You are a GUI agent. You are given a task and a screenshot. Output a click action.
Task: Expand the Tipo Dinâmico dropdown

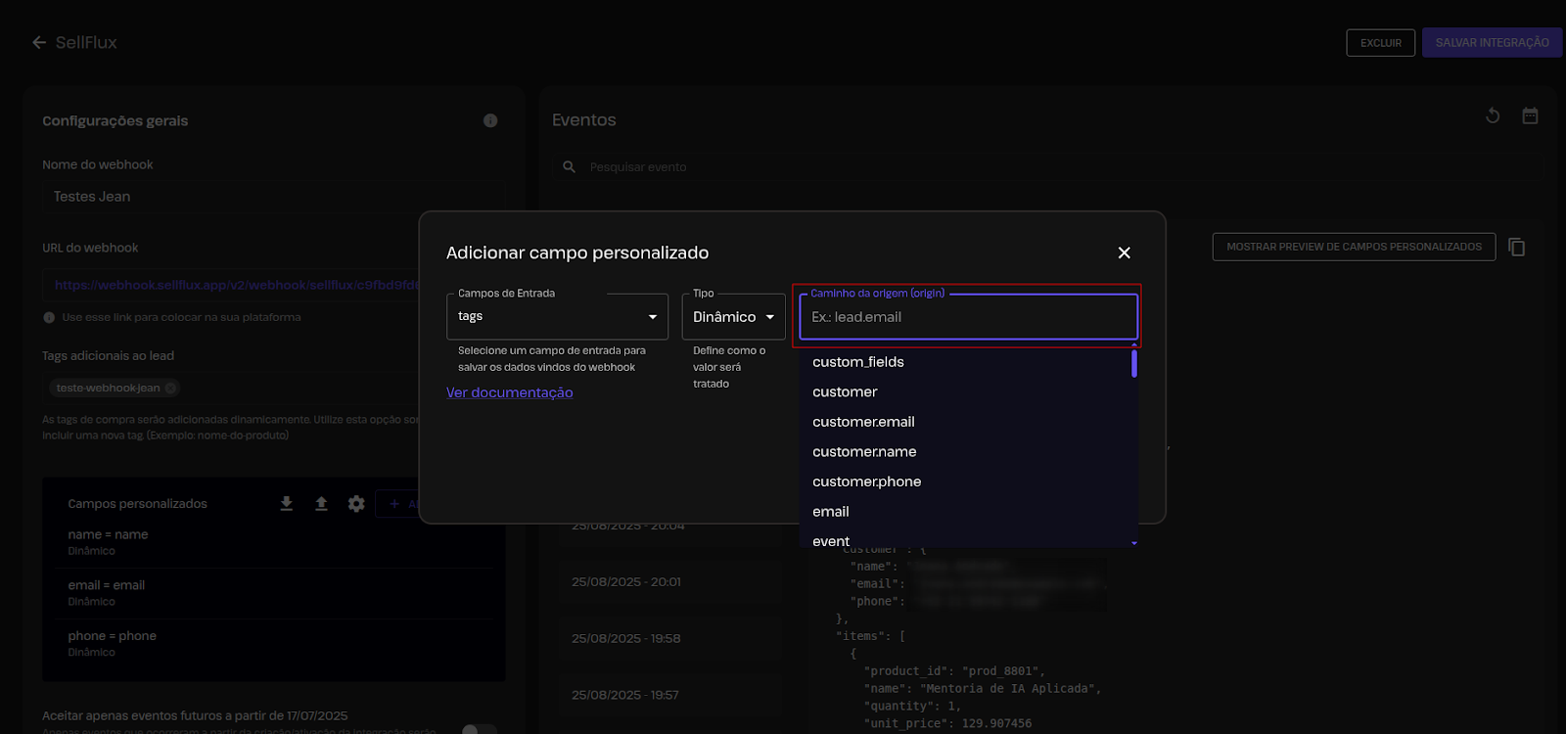pos(733,317)
